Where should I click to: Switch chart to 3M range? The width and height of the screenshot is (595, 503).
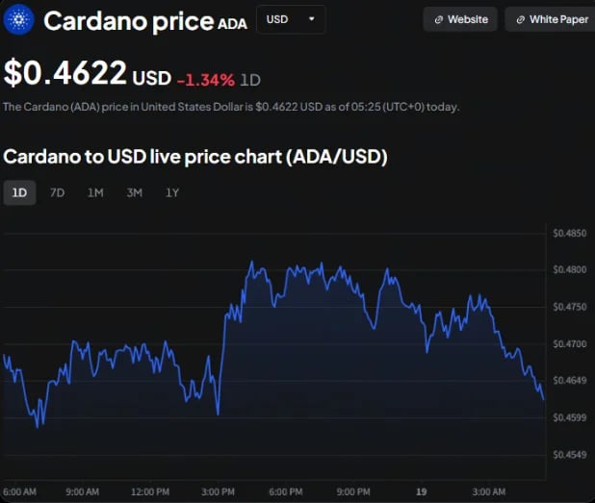(x=135, y=193)
